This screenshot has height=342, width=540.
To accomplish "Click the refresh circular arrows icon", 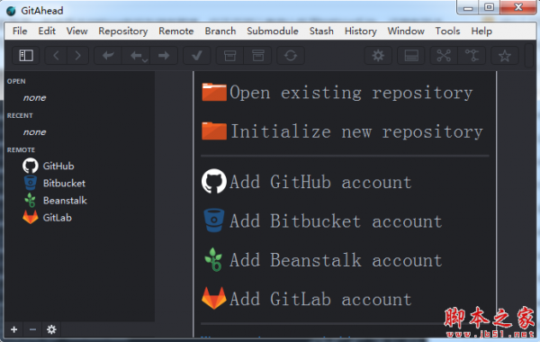I will 291,56.
